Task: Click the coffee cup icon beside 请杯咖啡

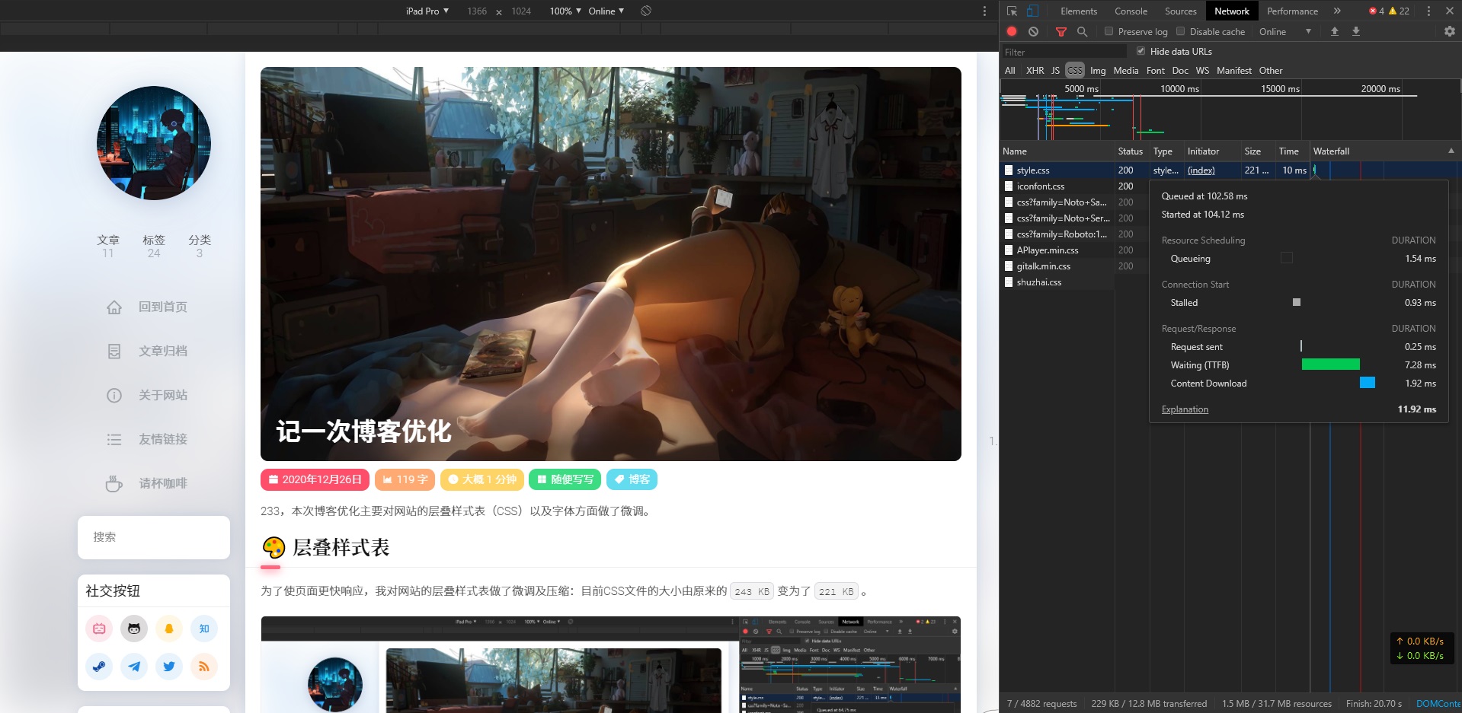Action: (114, 483)
